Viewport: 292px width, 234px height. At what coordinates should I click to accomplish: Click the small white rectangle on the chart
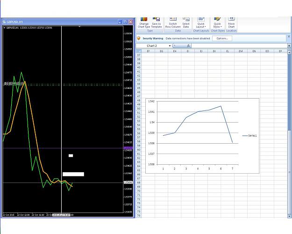click(71, 156)
